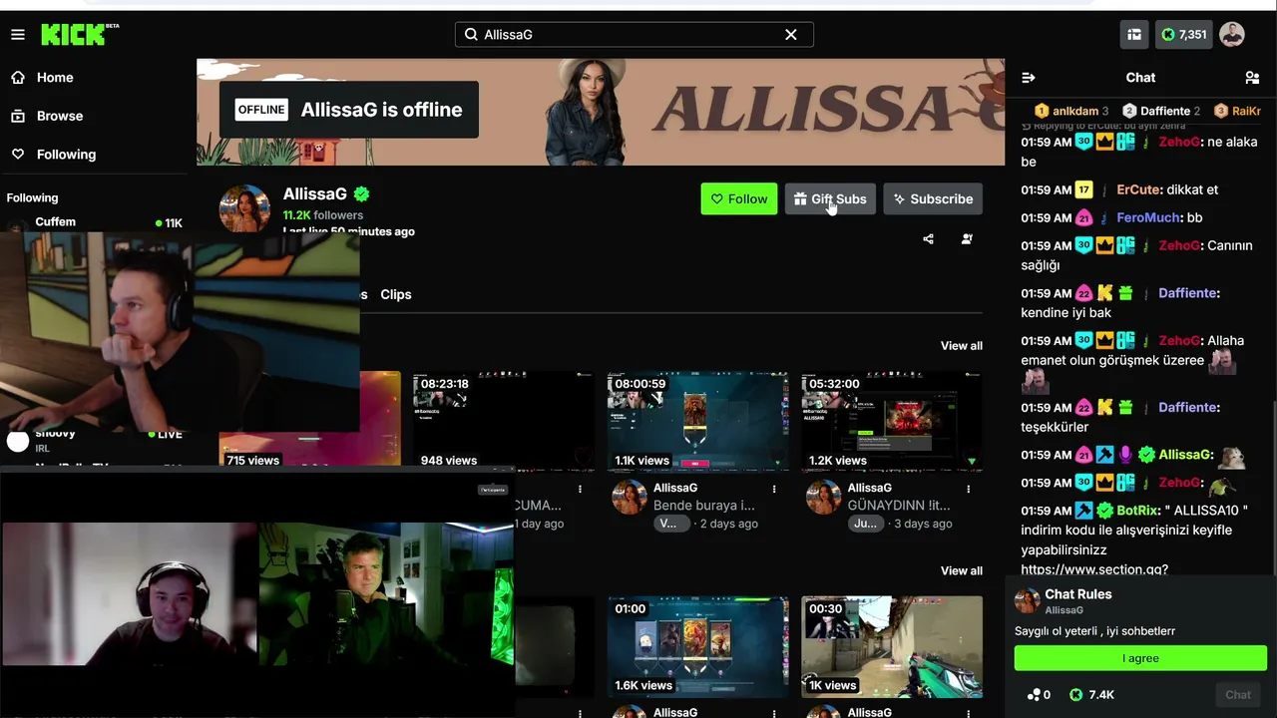Open the section.gg link in chat

coord(1094,569)
